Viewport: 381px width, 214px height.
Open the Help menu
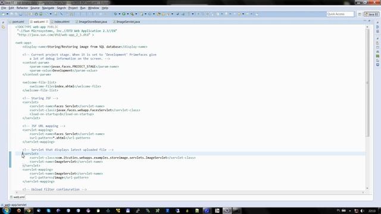105,8
